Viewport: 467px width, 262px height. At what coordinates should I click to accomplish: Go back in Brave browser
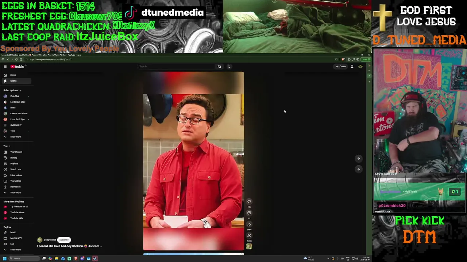coord(8,59)
